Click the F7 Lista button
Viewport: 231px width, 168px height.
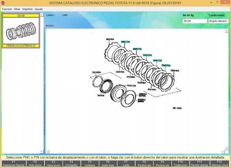pos(126,163)
